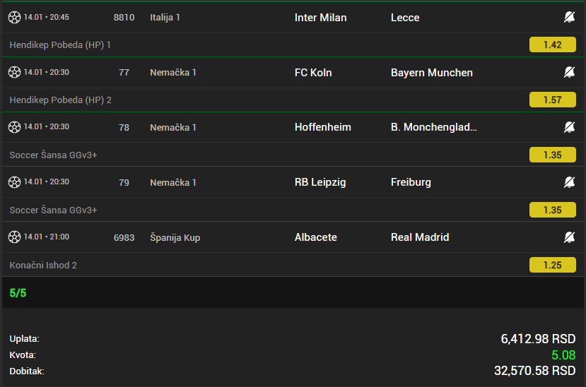Click the Italija 1 league label
The height and width of the screenshot is (387, 586).
(165, 17)
